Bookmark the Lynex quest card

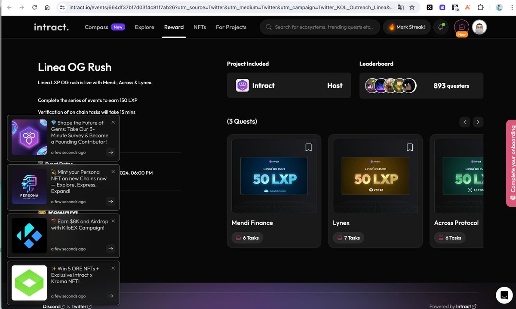click(410, 147)
